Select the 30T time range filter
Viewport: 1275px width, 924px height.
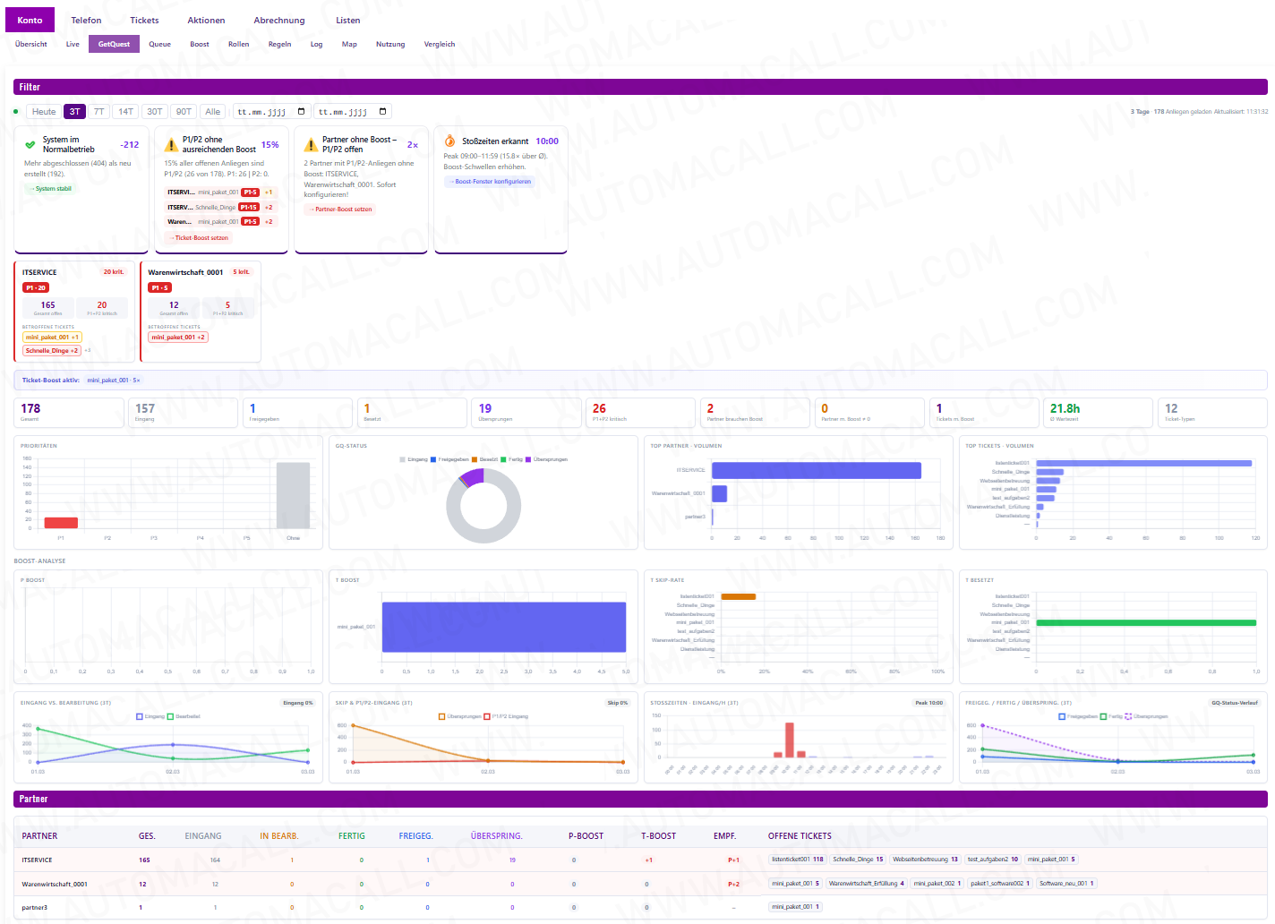point(155,112)
